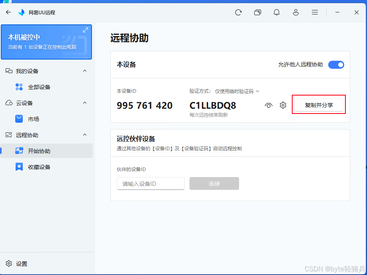Click the 连接 button
367x275 pixels.
(x=214, y=183)
